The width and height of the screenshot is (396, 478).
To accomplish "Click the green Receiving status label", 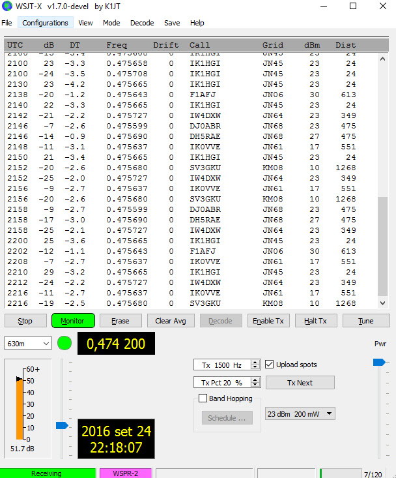I will click(x=47, y=473).
